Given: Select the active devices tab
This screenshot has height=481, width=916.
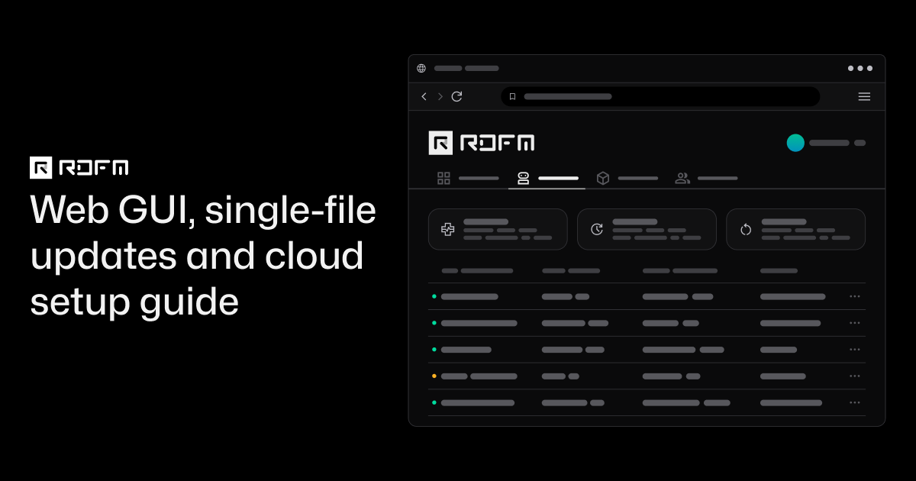Looking at the screenshot, I should [x=547, y=178].
